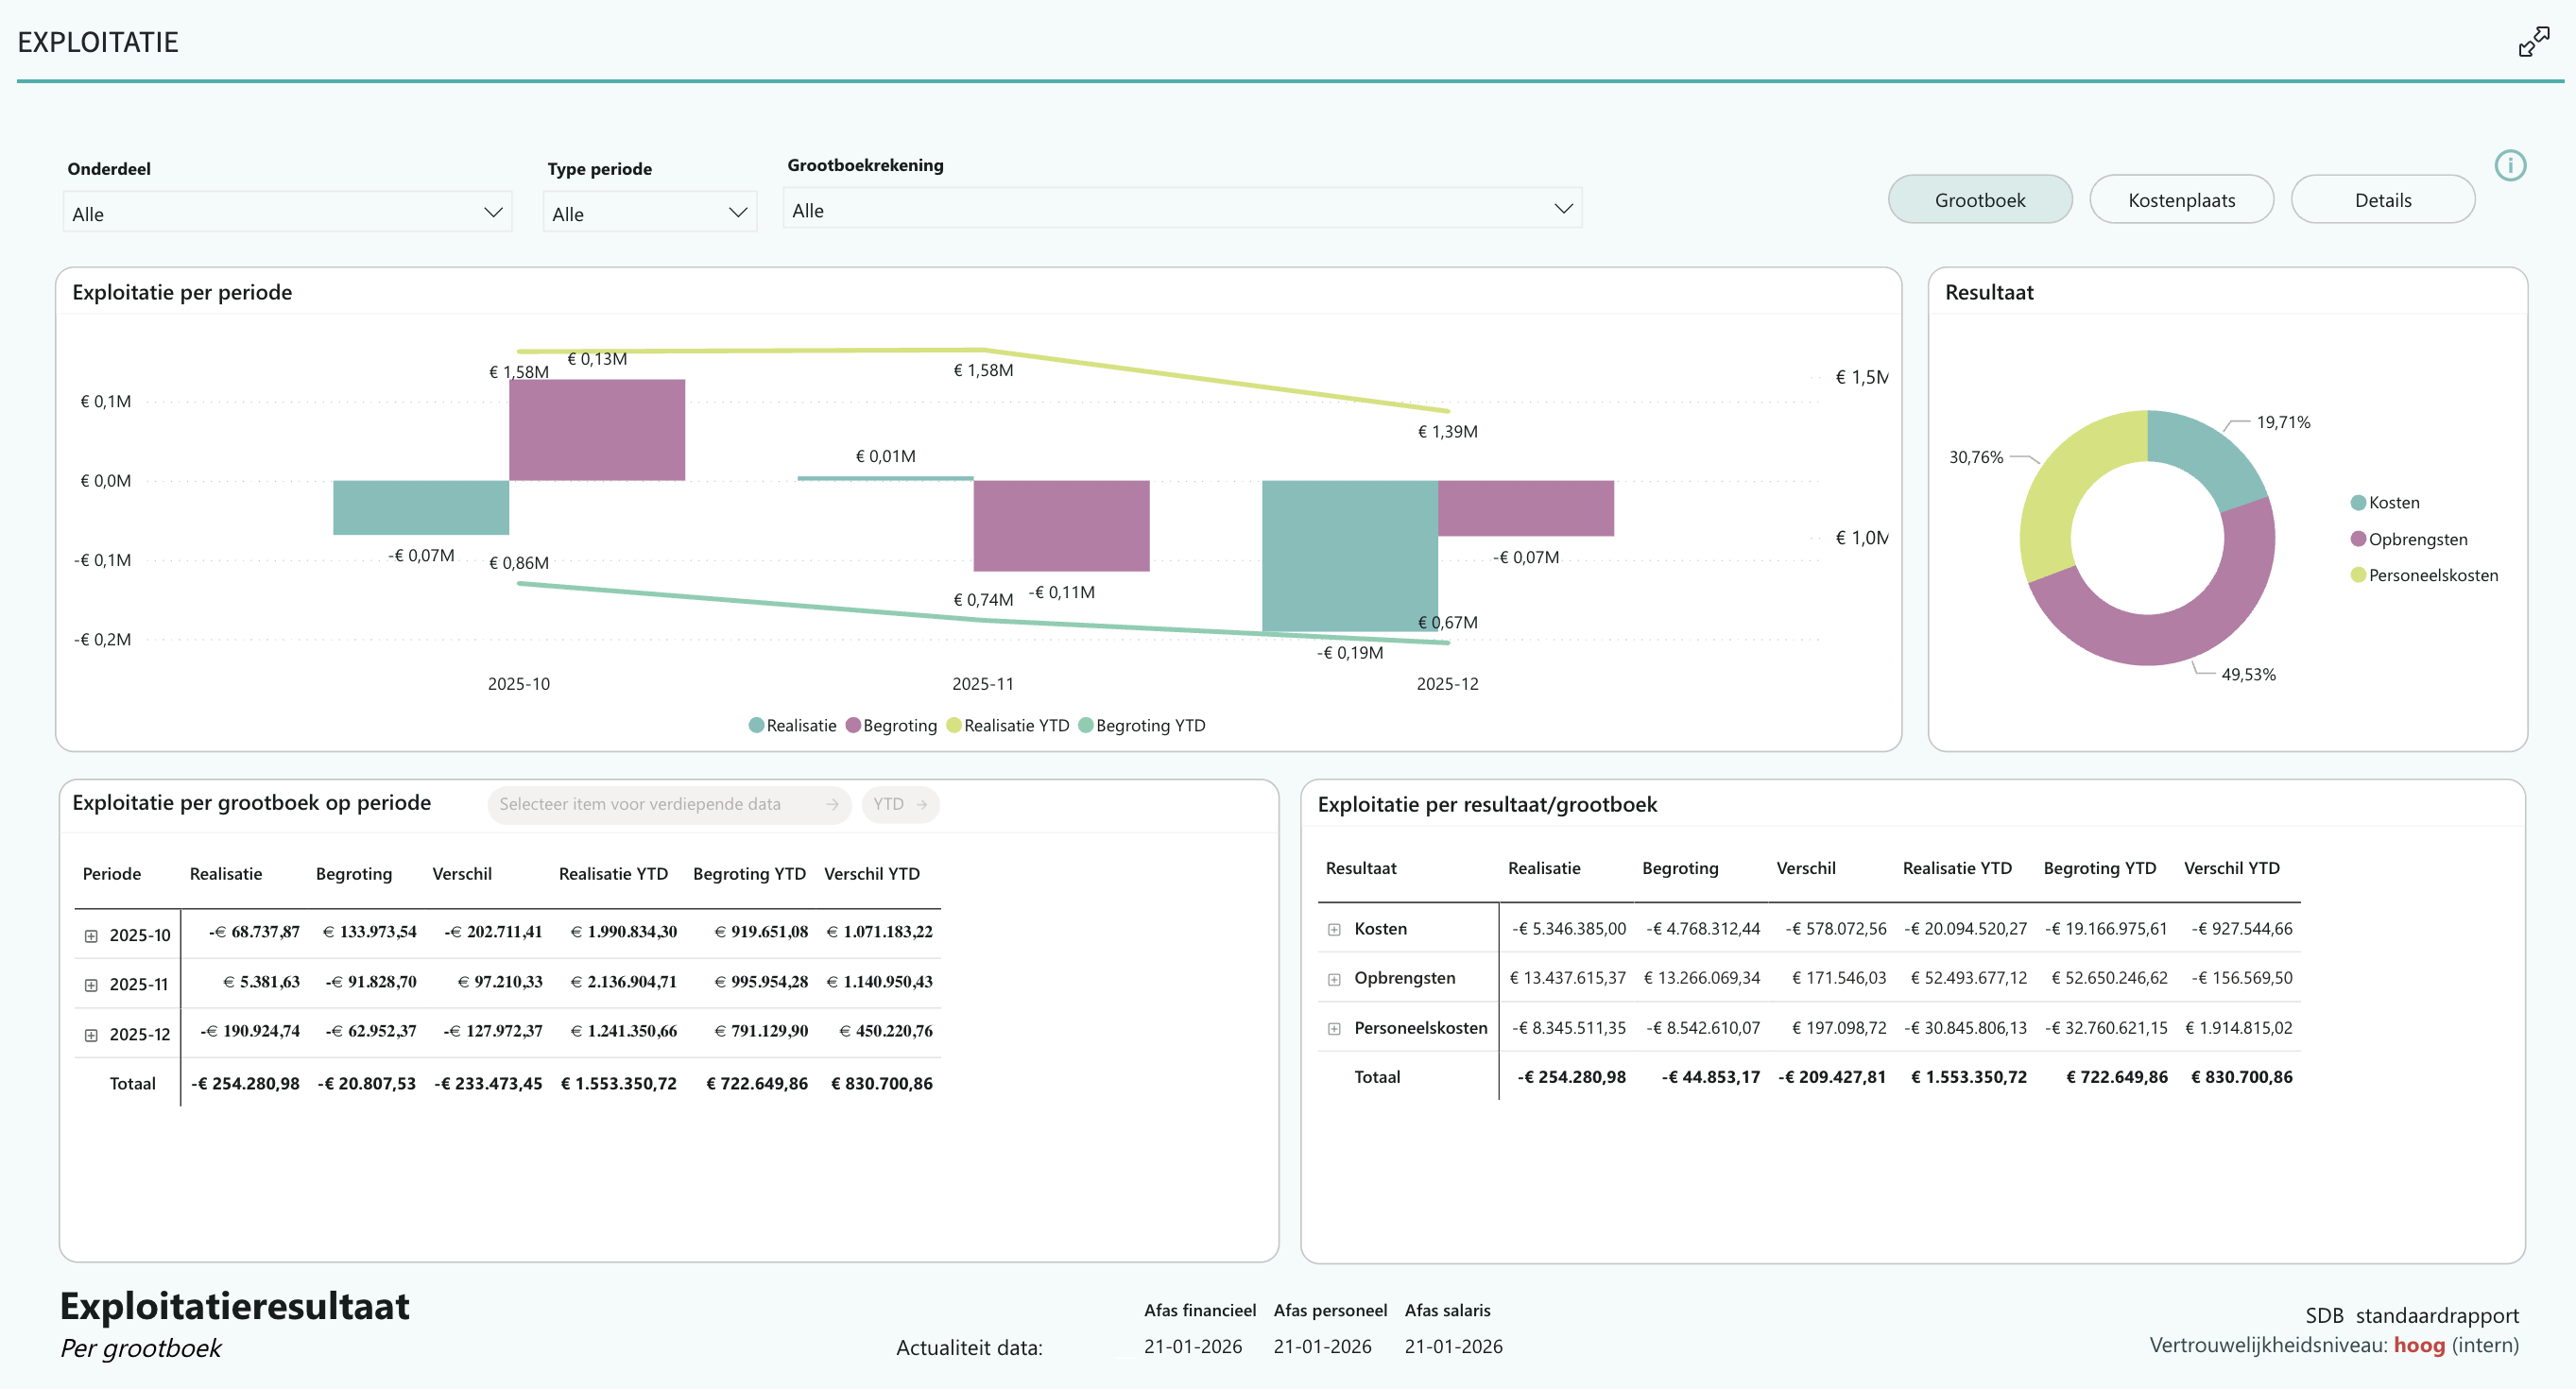Open the Grootboekrekening dropdown
This screenshot has width=2576, height=1389.
pyautogui.click(x=1181, y=209)
